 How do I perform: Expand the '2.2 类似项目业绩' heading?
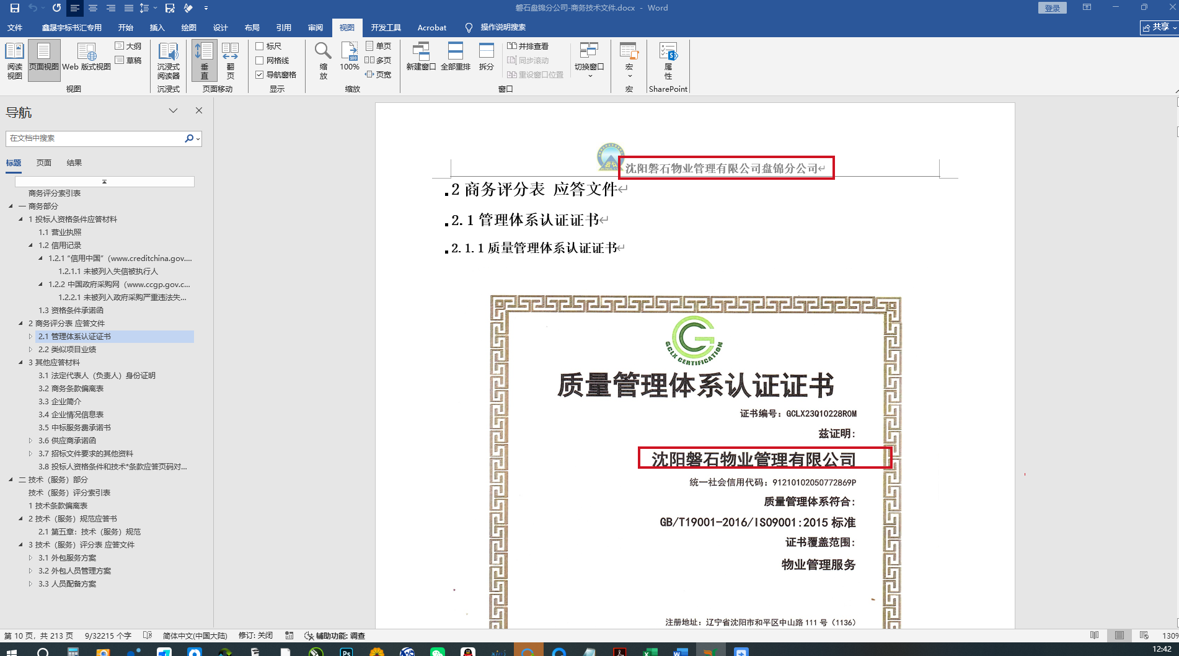coord(30,349)
